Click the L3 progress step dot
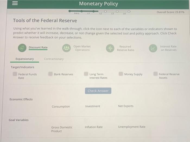Viewport: 190px width, 142px height. (x=117, y=11)
